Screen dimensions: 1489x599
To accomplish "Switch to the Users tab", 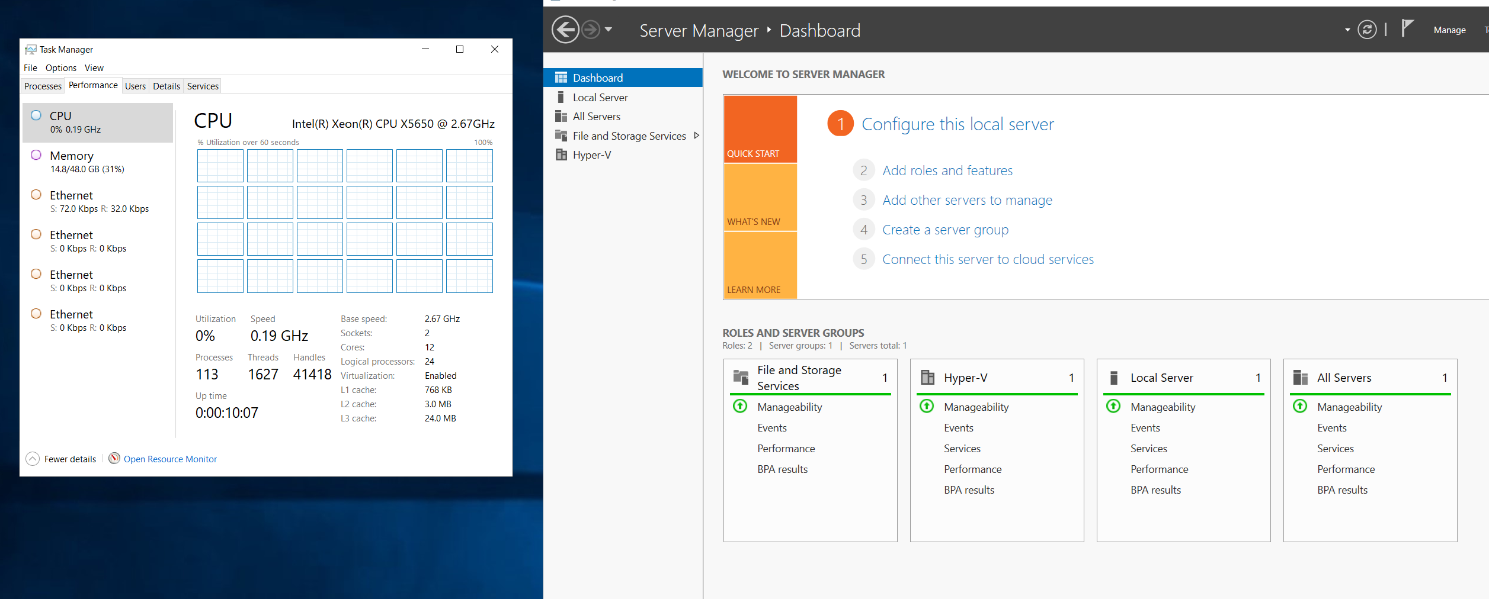I will 135,86.
